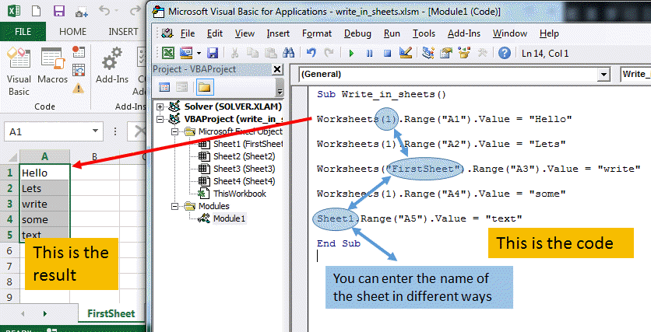
Task: Click the Paste clipboard icon in VBA toolbar
Action: (x=270, y=53)
